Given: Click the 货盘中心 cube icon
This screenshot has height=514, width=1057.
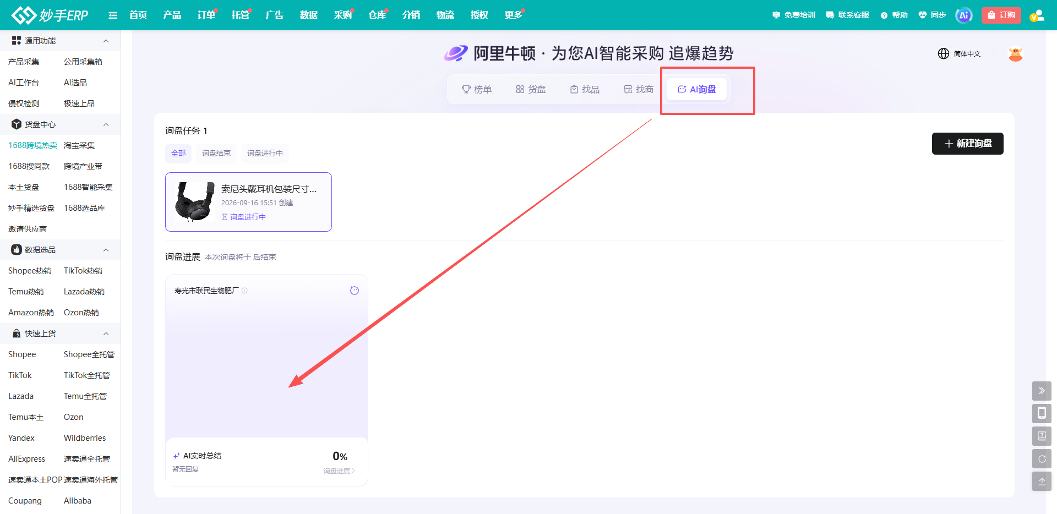Looking at the screenshot, I should [x=17, y=124].
